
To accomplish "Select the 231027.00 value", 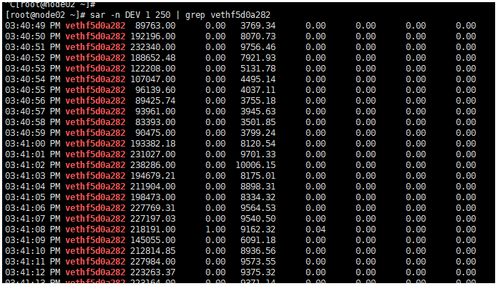I will [x=153, y=154].
